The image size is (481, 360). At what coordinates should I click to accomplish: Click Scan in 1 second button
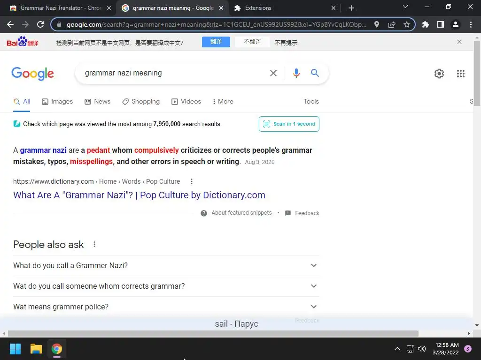(289, 124)
